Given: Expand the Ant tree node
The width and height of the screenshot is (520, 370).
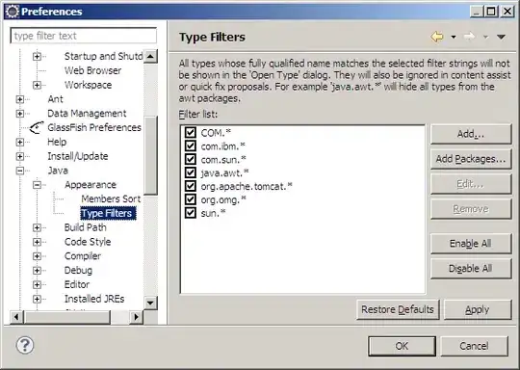Looking at the screenshot, I should pos(20,99).
